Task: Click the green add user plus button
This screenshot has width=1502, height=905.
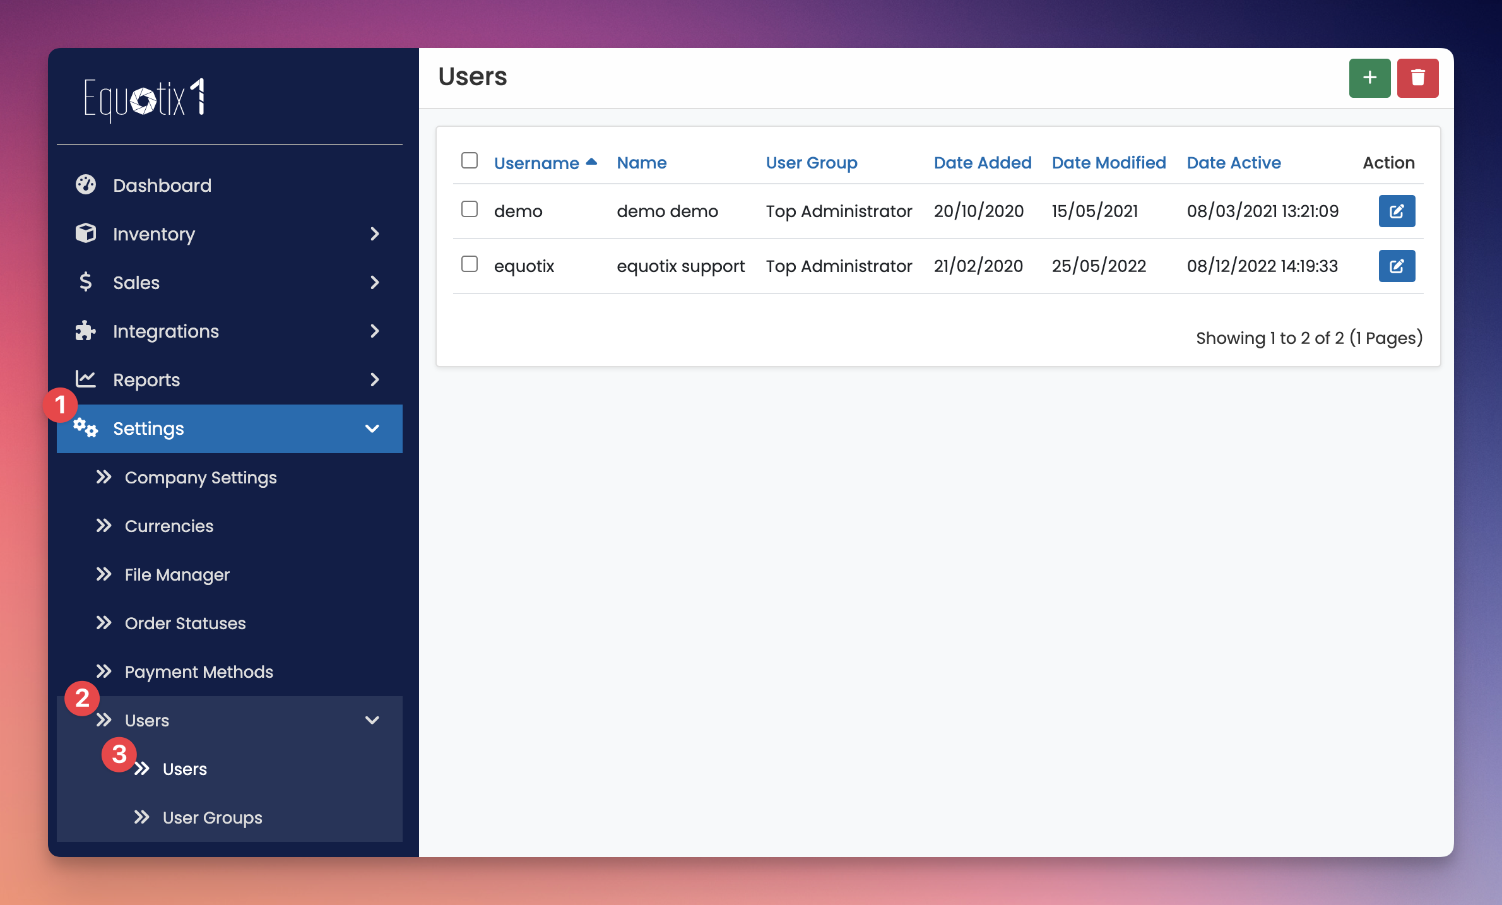Action: pyautogui.click(x=1369, y=78)
